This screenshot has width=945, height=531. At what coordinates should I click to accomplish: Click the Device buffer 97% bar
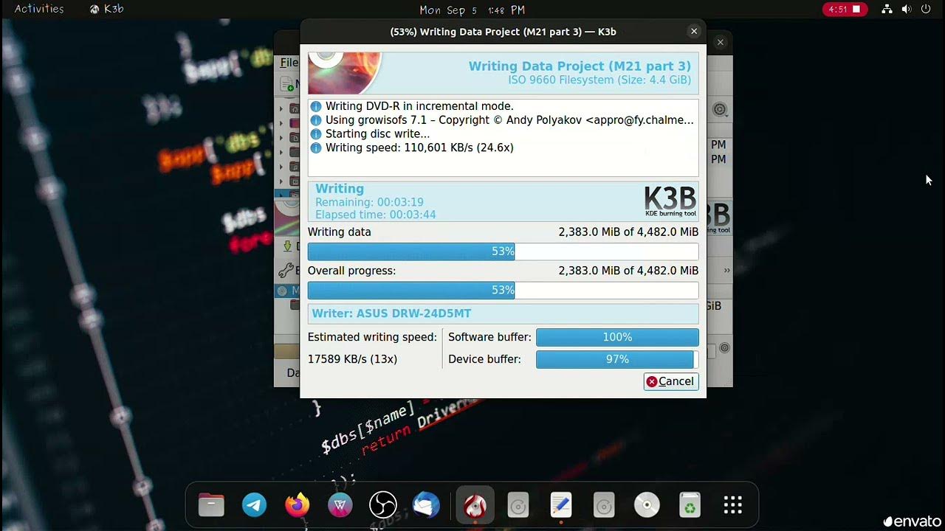[x=617, y=359]
